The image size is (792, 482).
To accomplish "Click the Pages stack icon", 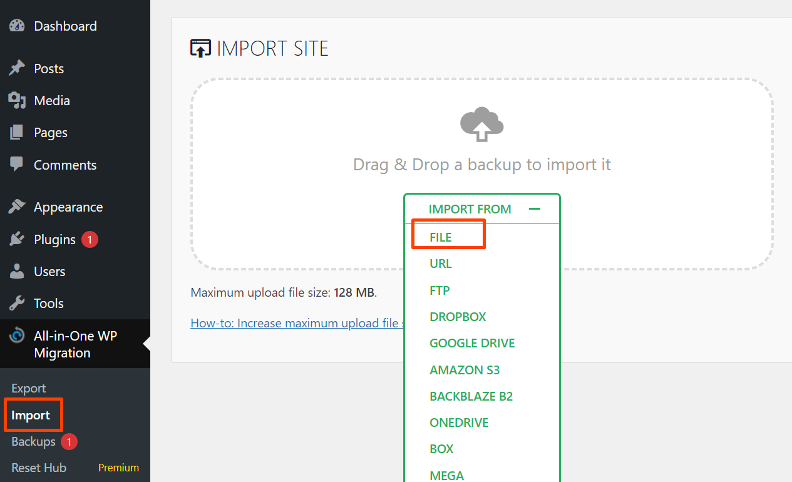I will (x=17, y=133).
